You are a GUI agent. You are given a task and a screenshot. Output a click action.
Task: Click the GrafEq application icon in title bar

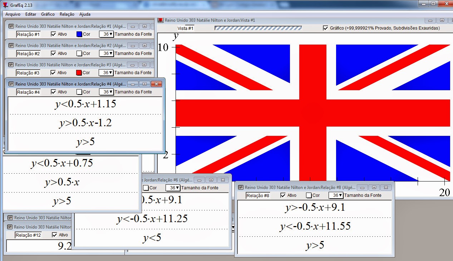pyautogui.click(x=5, y=5)
